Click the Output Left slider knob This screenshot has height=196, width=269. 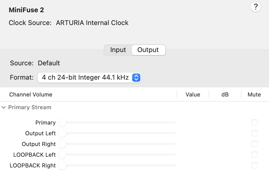click(62, 133)
